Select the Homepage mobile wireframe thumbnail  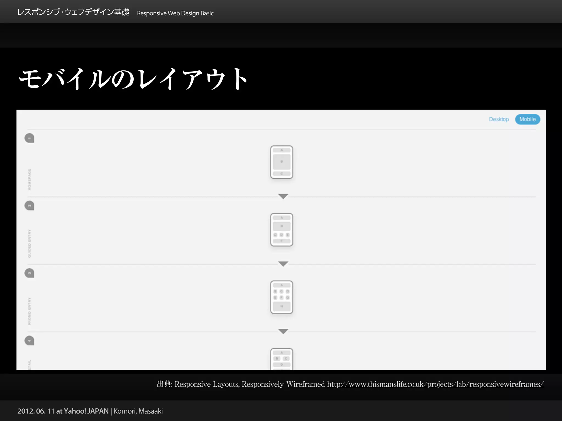click(x=282, y=162)
